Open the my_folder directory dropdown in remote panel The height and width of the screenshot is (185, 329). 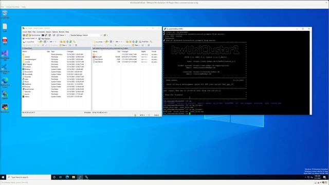(x=99, y=42)
